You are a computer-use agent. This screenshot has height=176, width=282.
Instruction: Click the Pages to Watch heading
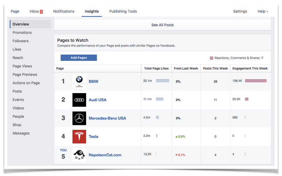tap(73, 40)
